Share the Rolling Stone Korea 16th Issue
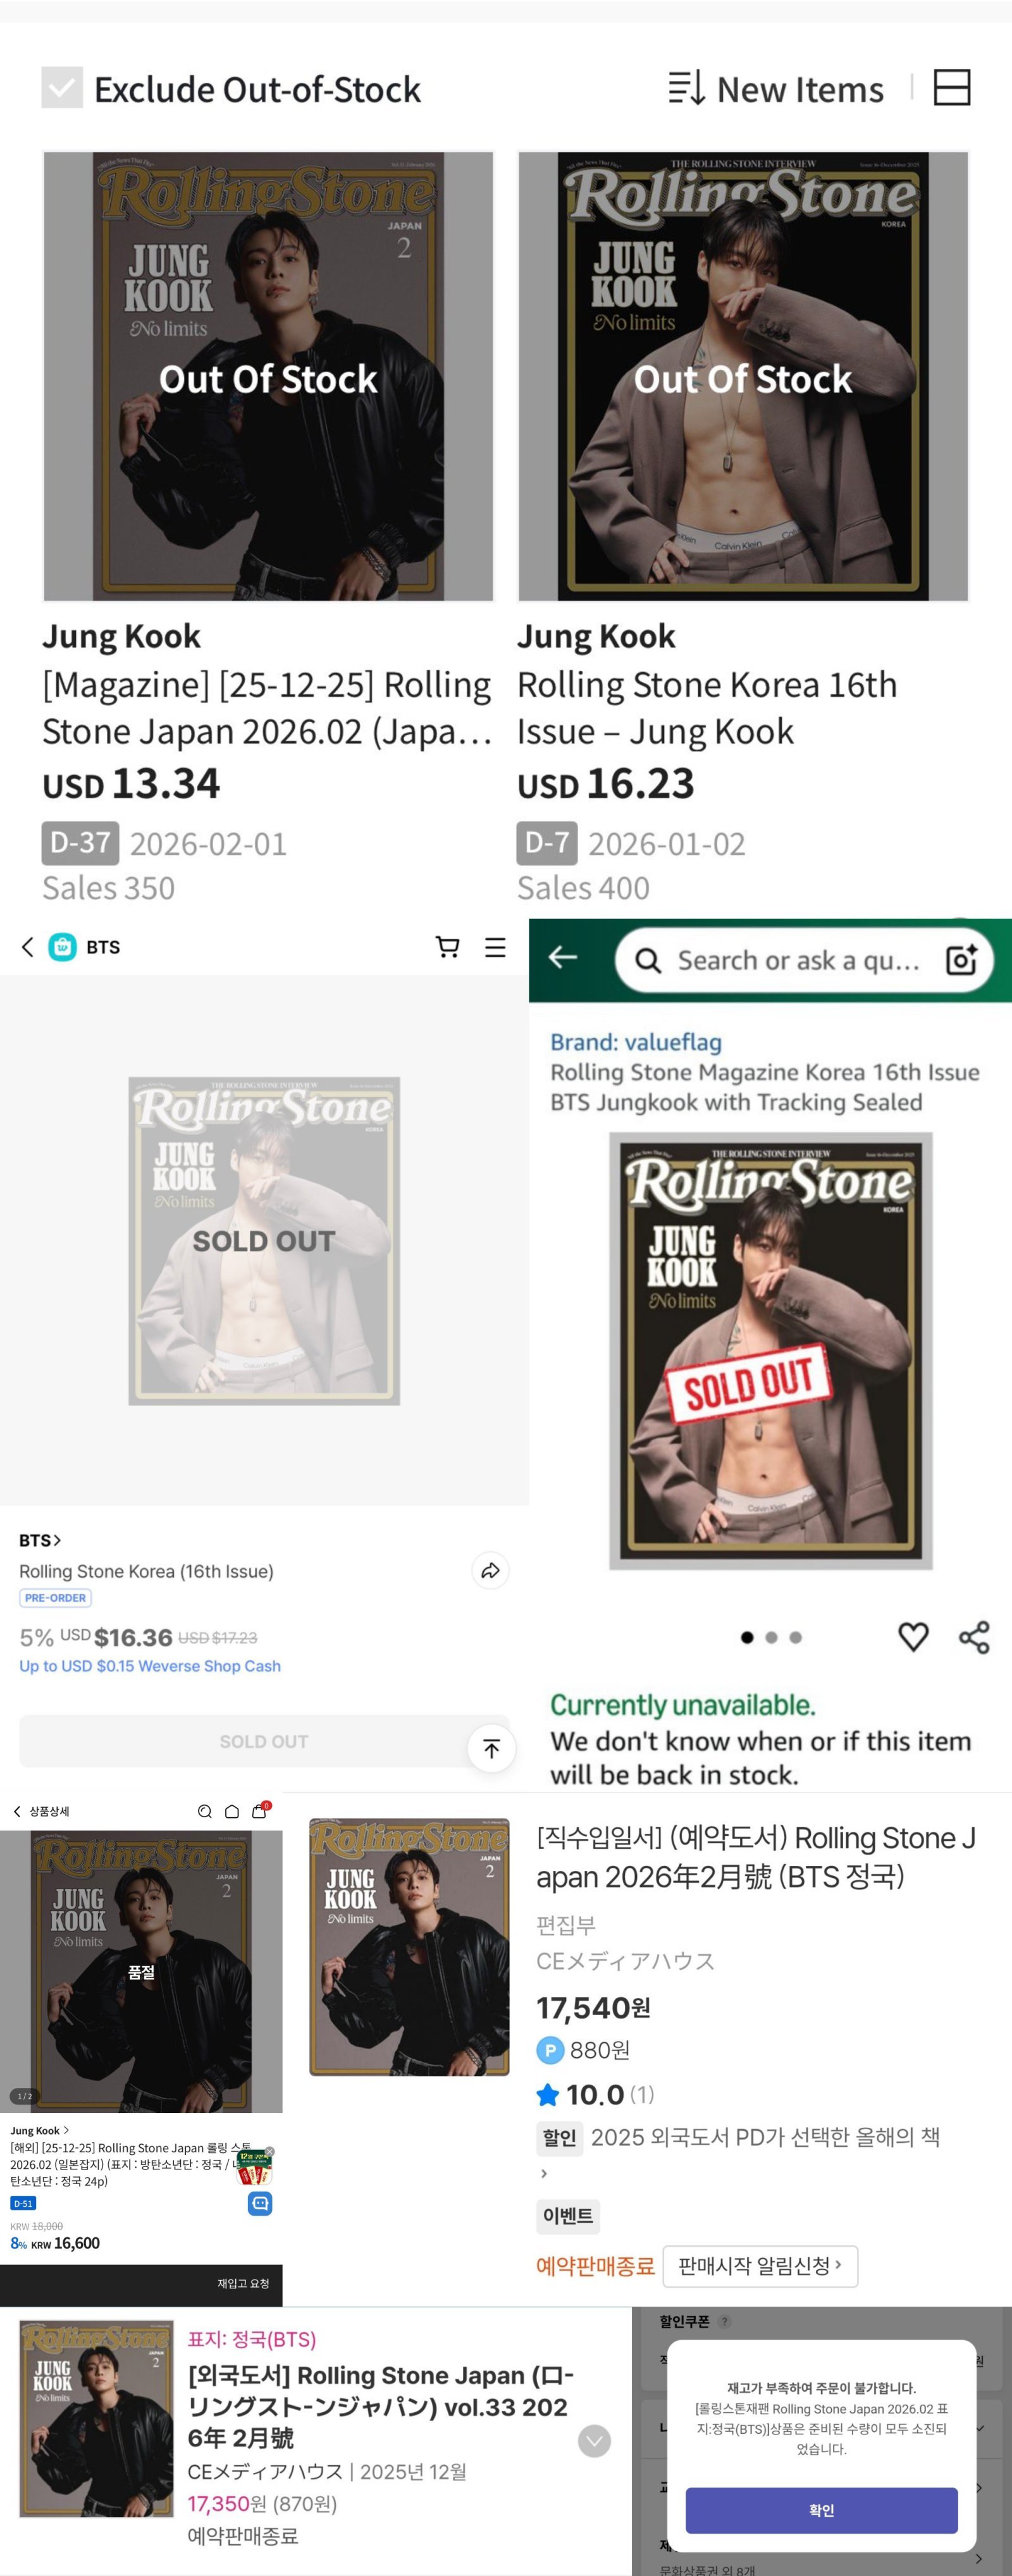 tap(490, 1571)
